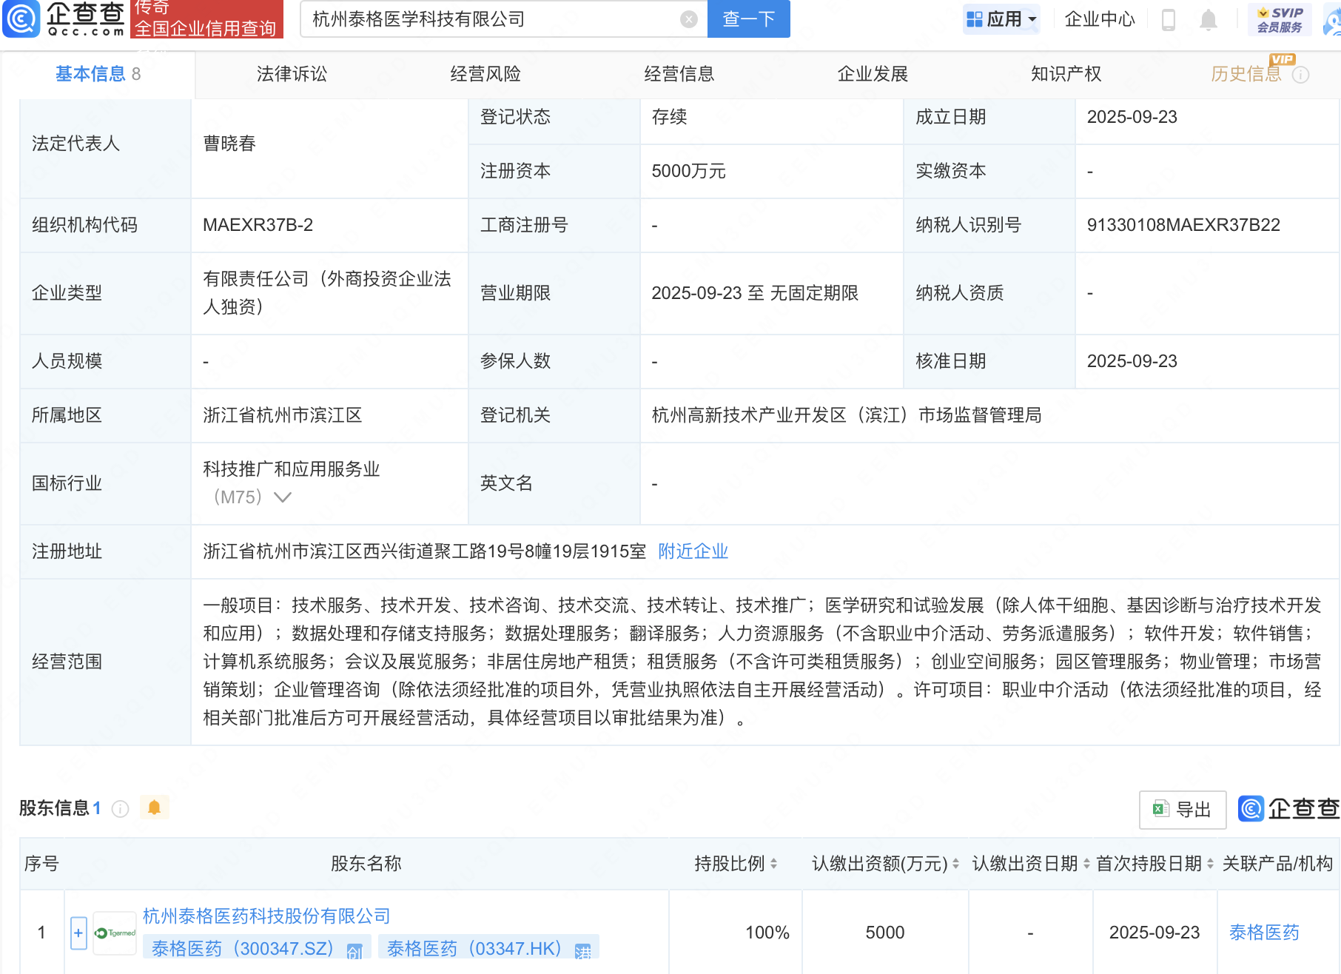The width and height of the screenshot is (1341, 974).
Task: Click 2025-09-23 至 无固定期限 business term
Action: click(x=755, y=293)
